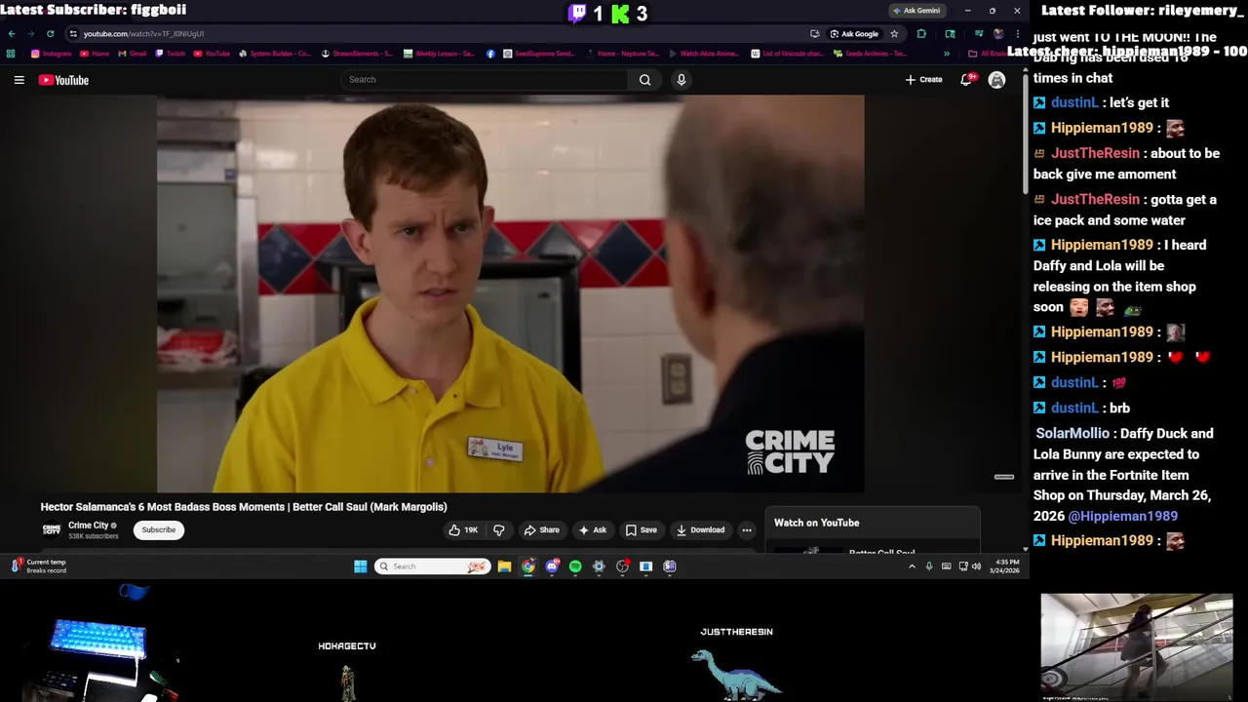Click the HDHAGECTV character in overlay
This screenshot has height=702, width=1248.
pyautogui.click(x=347, y=682)
